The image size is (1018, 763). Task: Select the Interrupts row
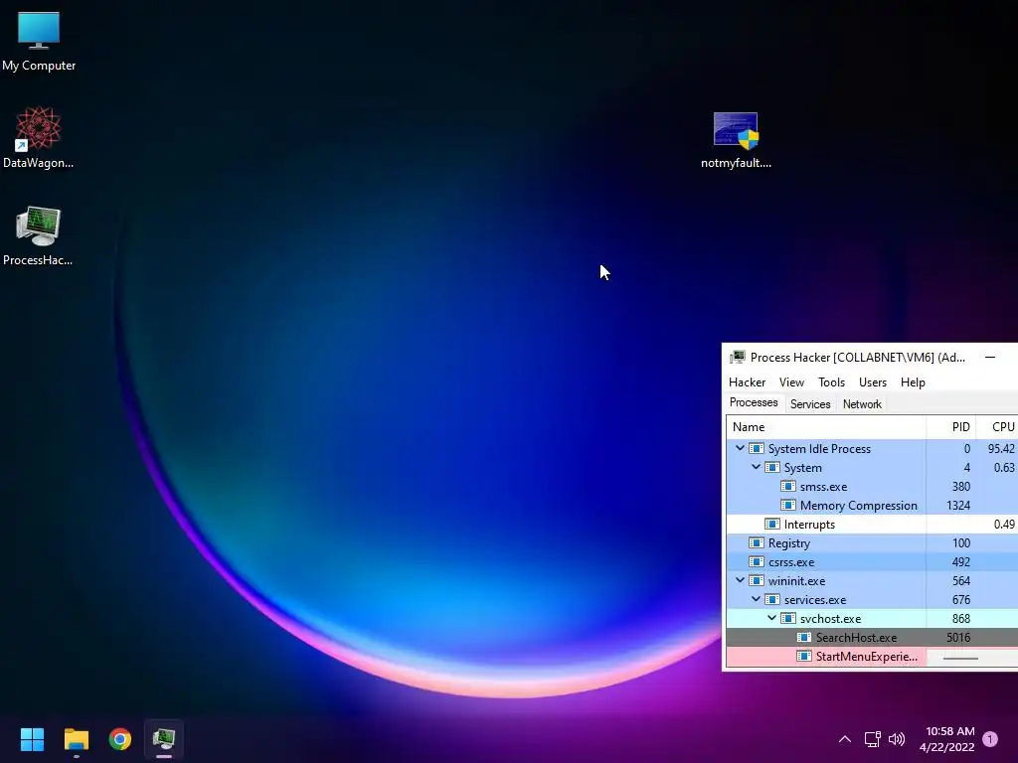[x=873, y=524]
